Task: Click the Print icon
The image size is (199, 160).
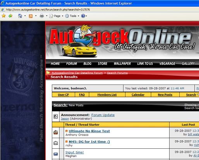Action: [x=42, y=16]
